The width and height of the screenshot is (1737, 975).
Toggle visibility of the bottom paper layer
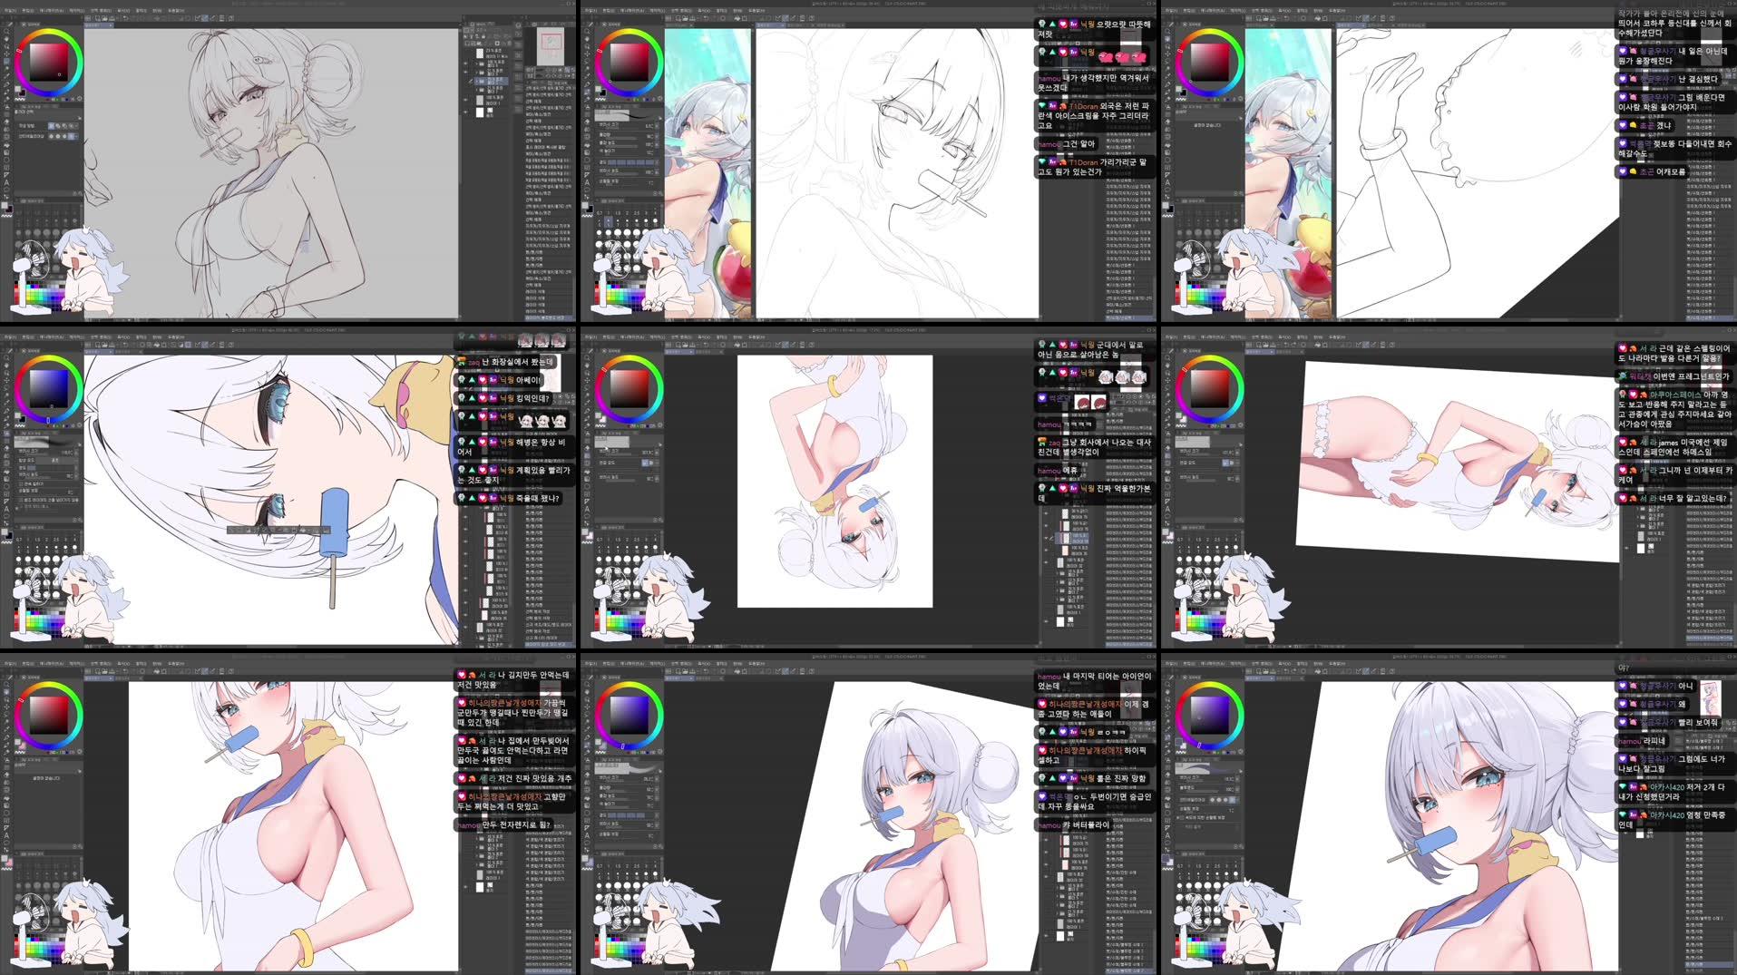[x=465, y=112]
